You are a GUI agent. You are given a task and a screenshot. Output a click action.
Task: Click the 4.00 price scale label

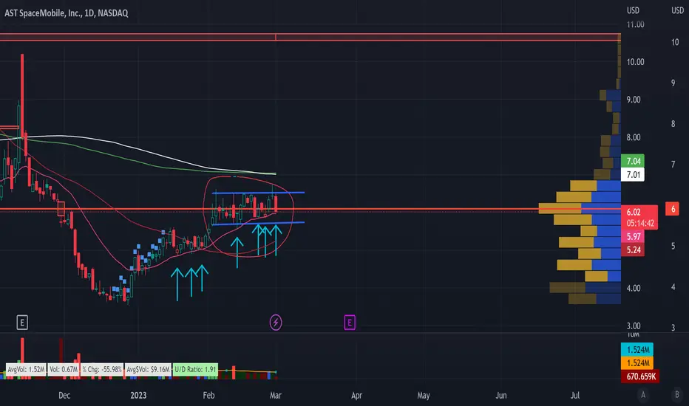click(634, 288)
